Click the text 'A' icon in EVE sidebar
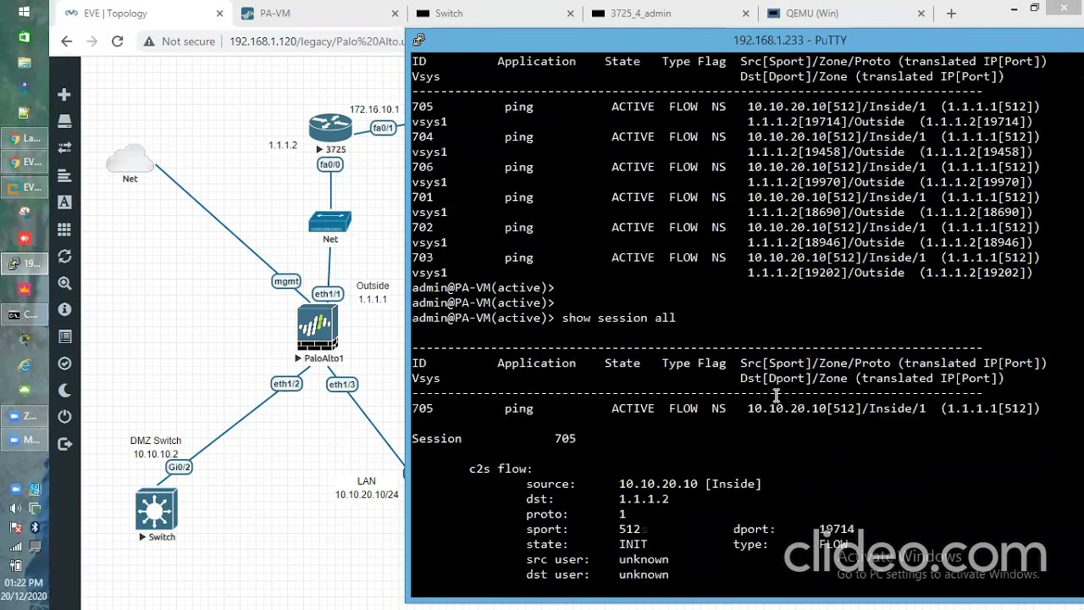This screenshot has height=610, width=1084. (64, 202)
